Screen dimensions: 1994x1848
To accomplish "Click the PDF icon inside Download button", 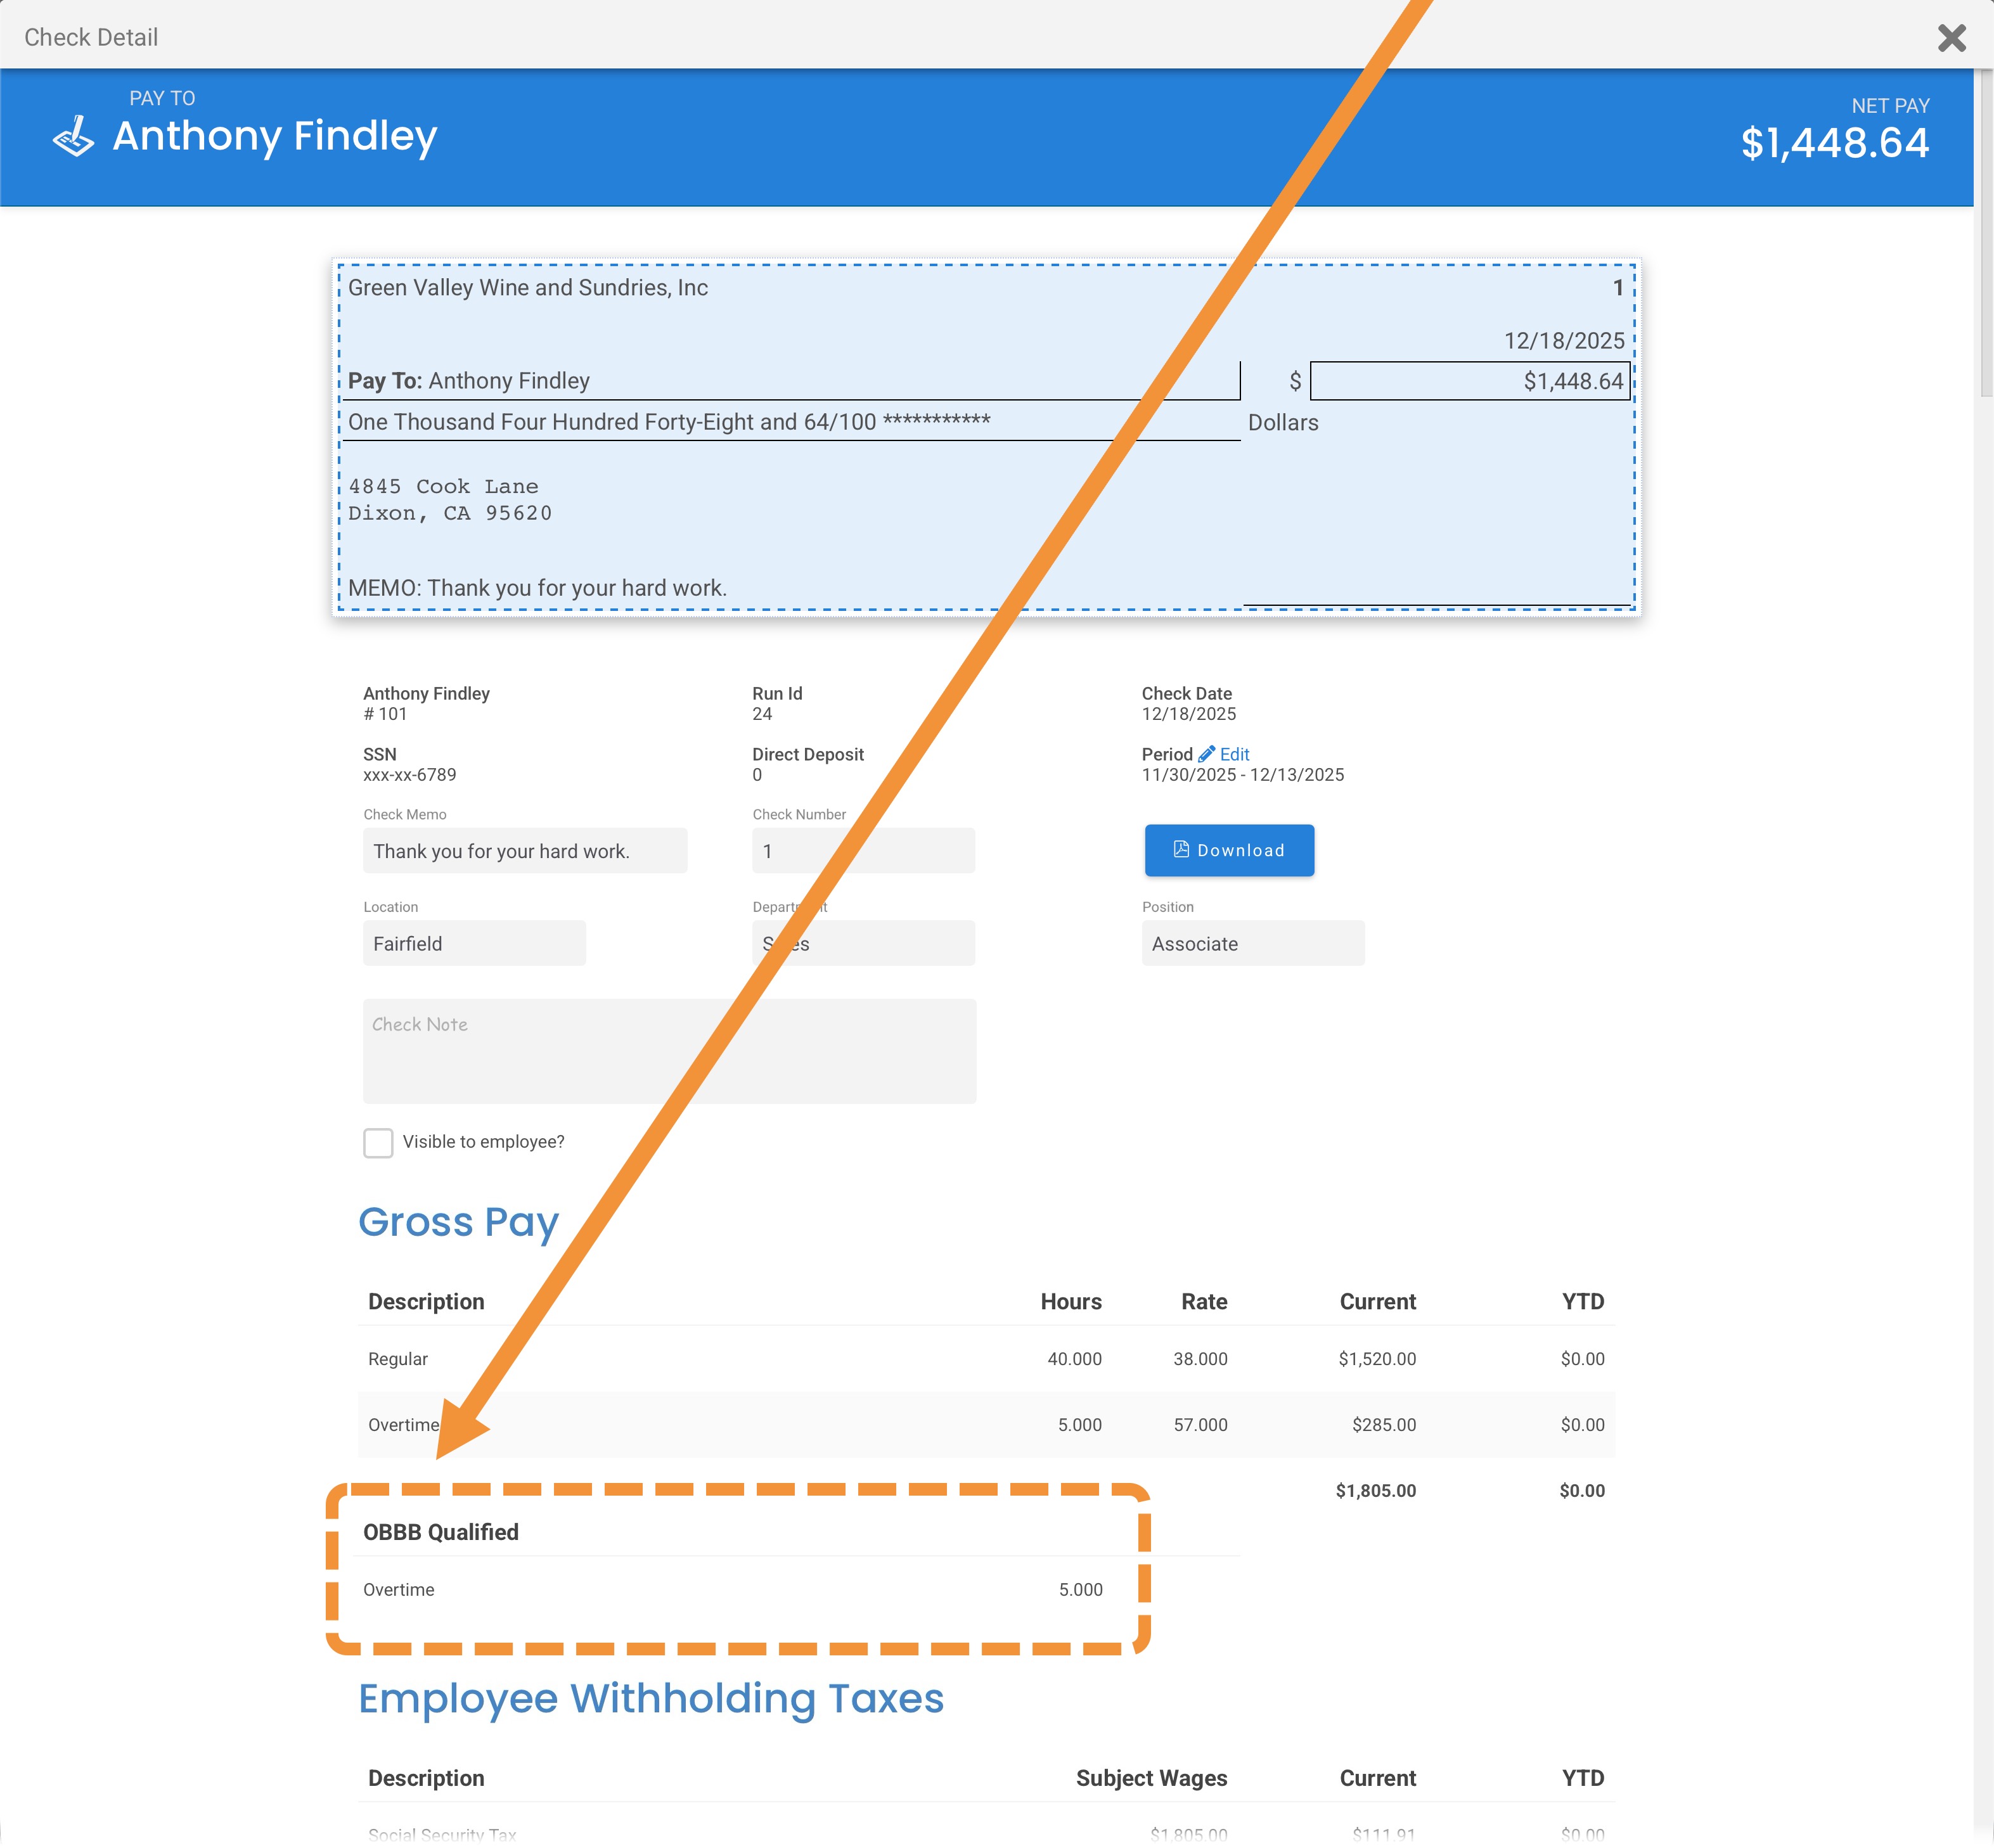I will 1181,849.
